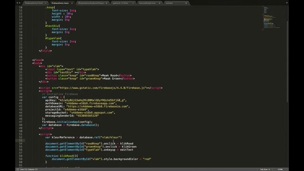Click the groenKnop onclick line
Screen dimensions: 304x171
[x=91, y=147]
